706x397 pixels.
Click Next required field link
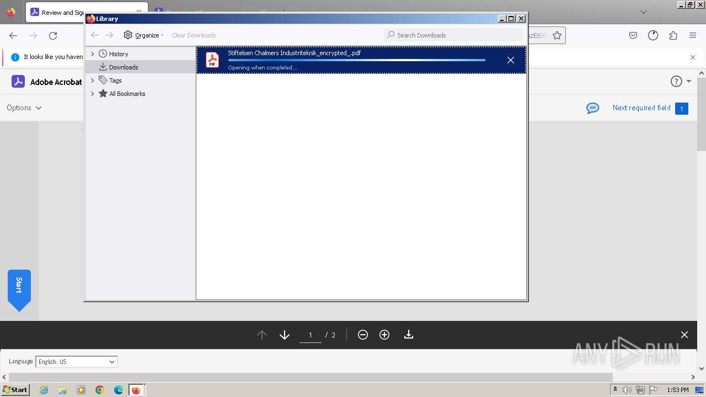click(x=641, y=108)
